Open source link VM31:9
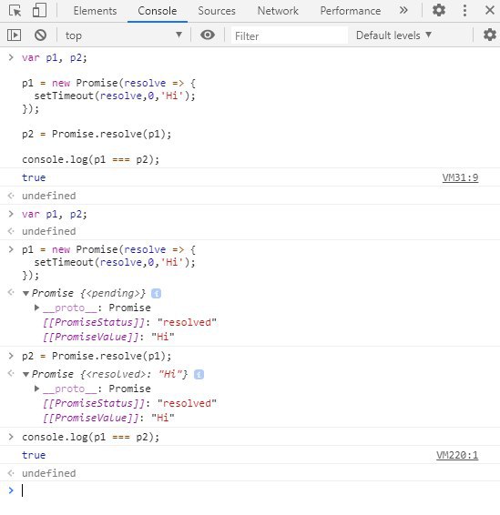The height and width of the screenshot is (515, 500). click(460, 177)
